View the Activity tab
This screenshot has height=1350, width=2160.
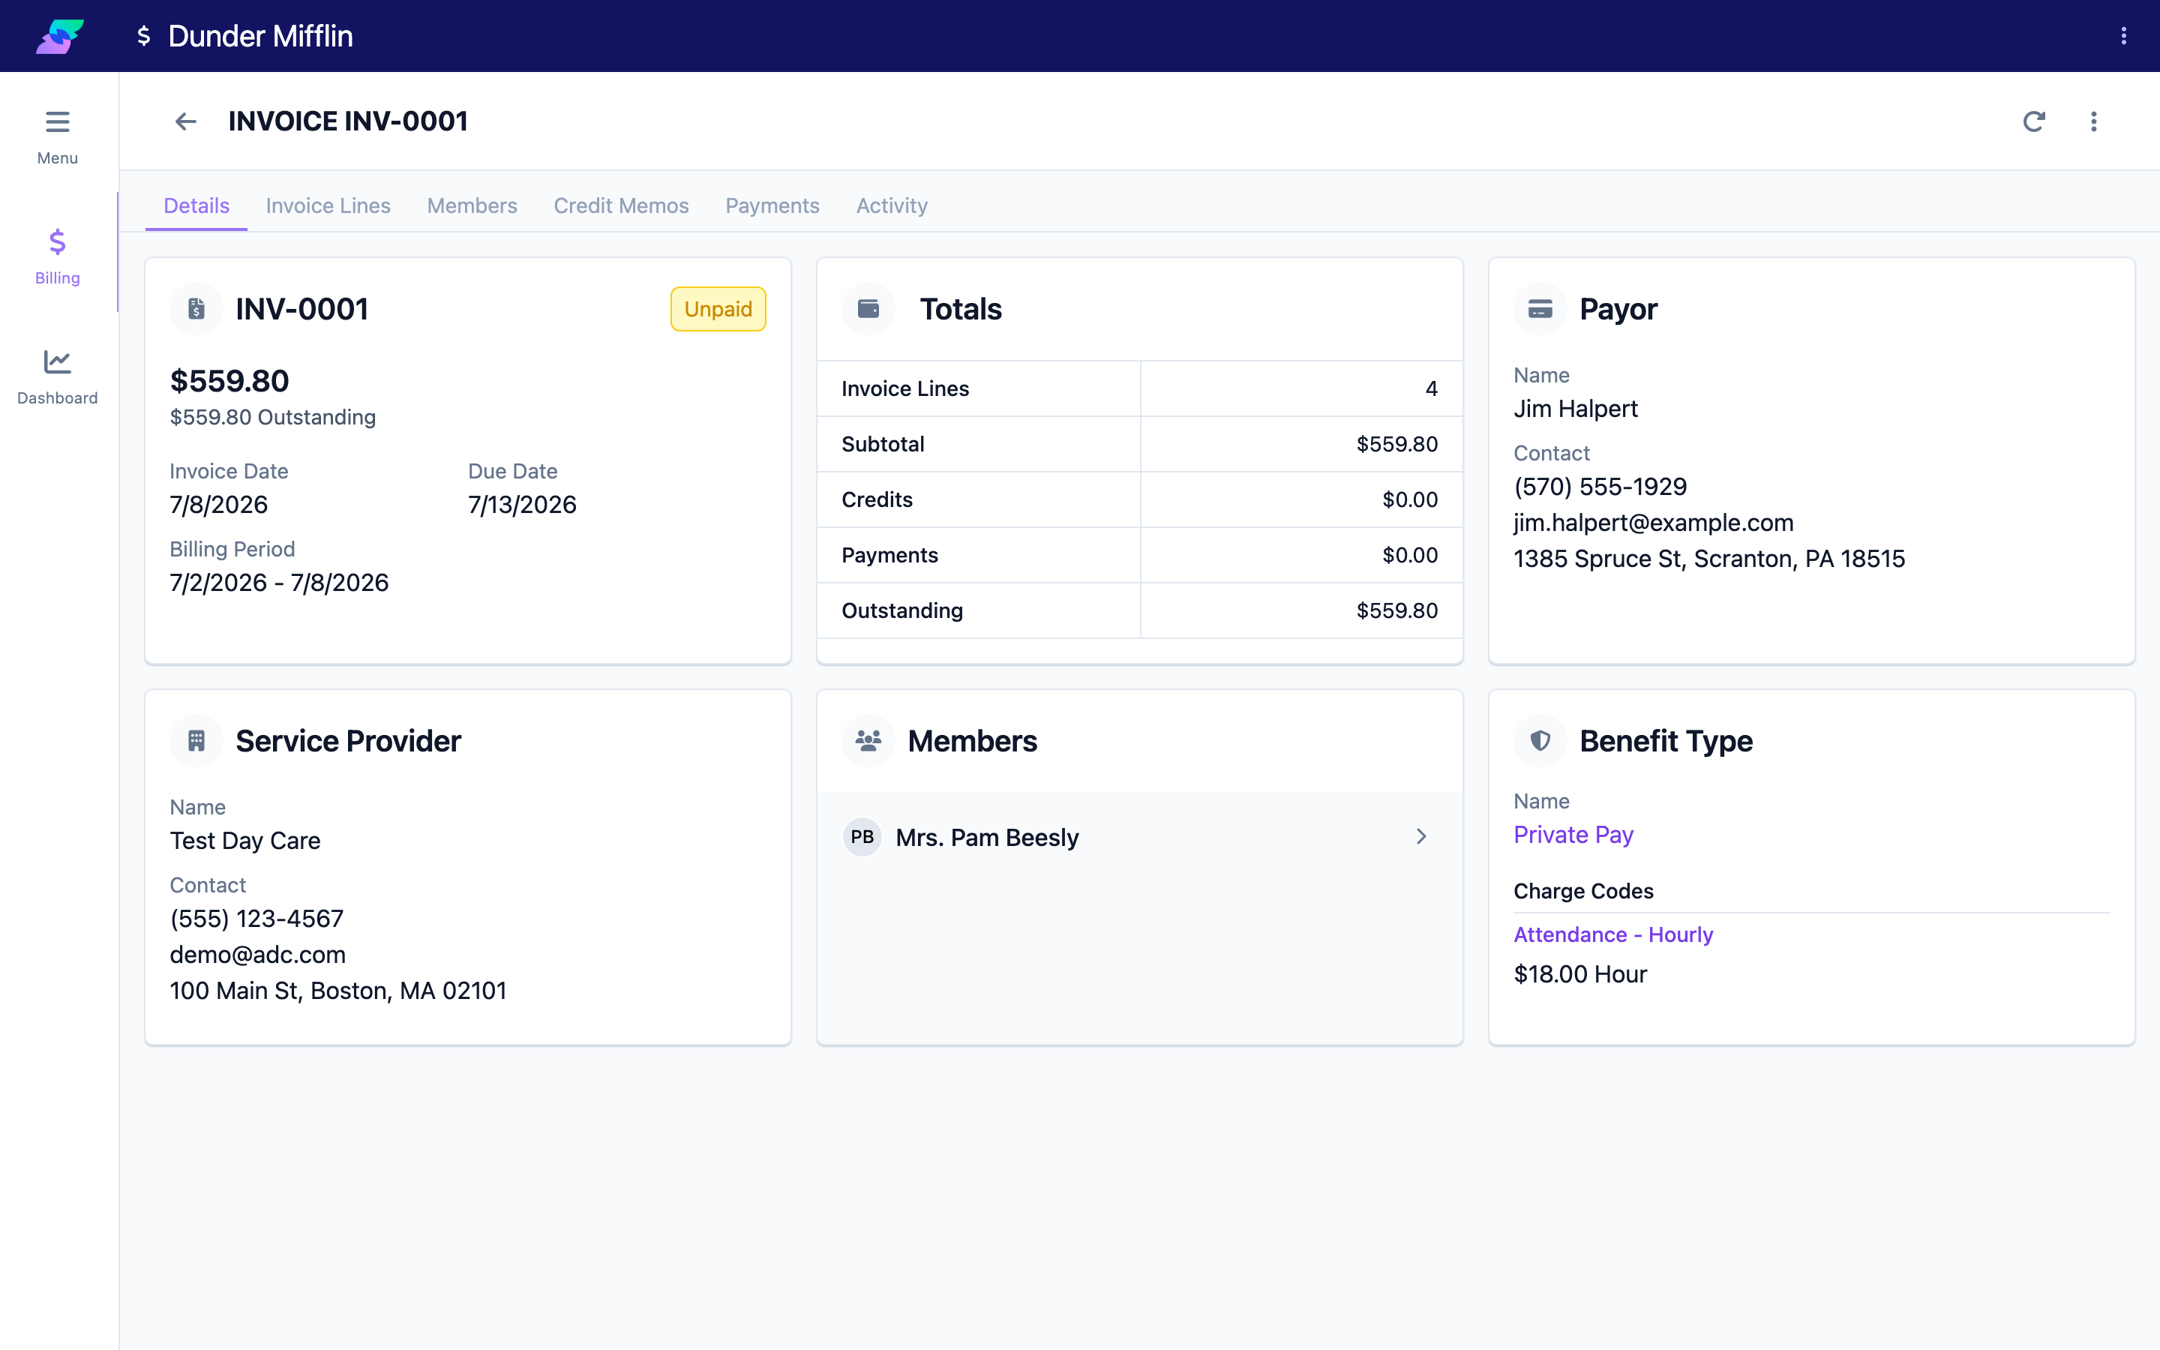892,205
